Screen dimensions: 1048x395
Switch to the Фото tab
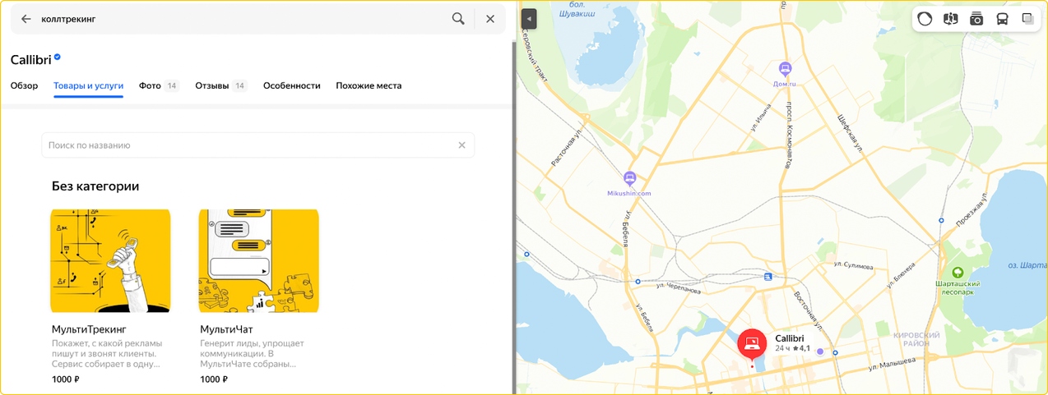tap(159, 85)
